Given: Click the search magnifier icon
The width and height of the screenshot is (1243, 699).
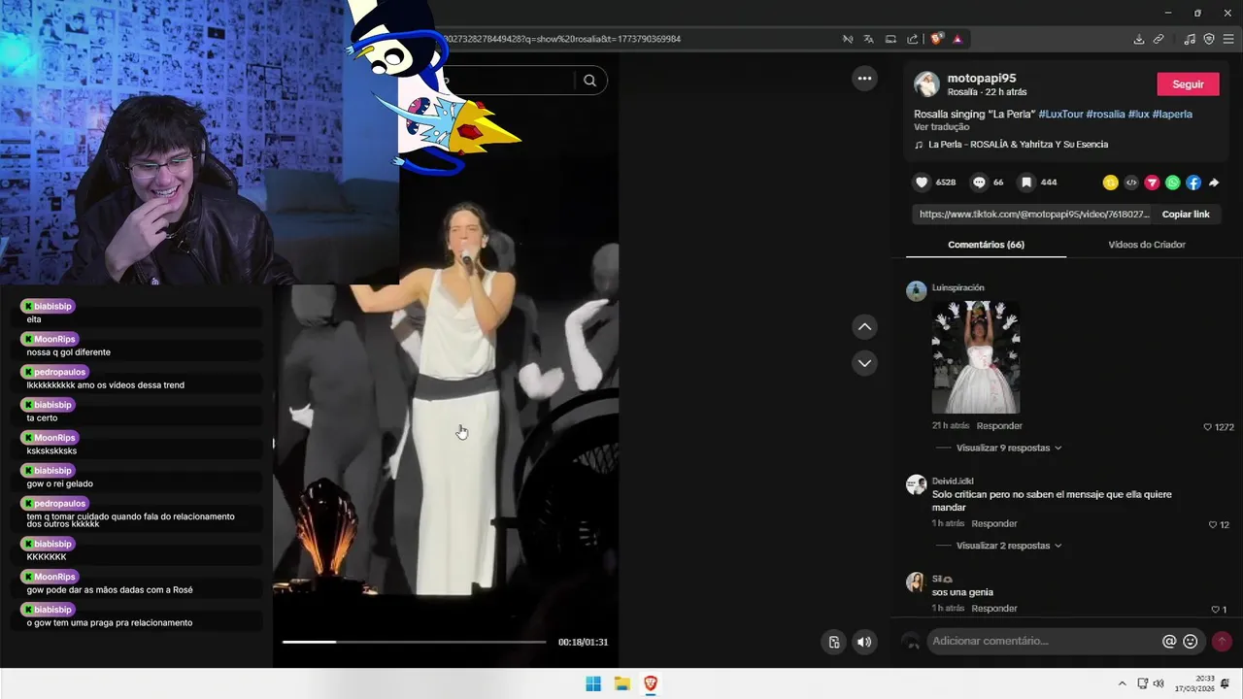Looking at the screenshot, I should [x=589, y=81].
